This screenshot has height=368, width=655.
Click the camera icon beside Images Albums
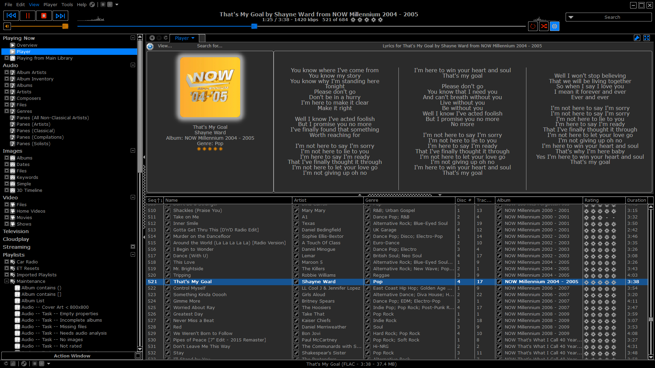[x=13, y=158]
